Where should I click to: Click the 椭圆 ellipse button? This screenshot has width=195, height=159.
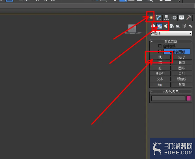(x=181, y=62)
